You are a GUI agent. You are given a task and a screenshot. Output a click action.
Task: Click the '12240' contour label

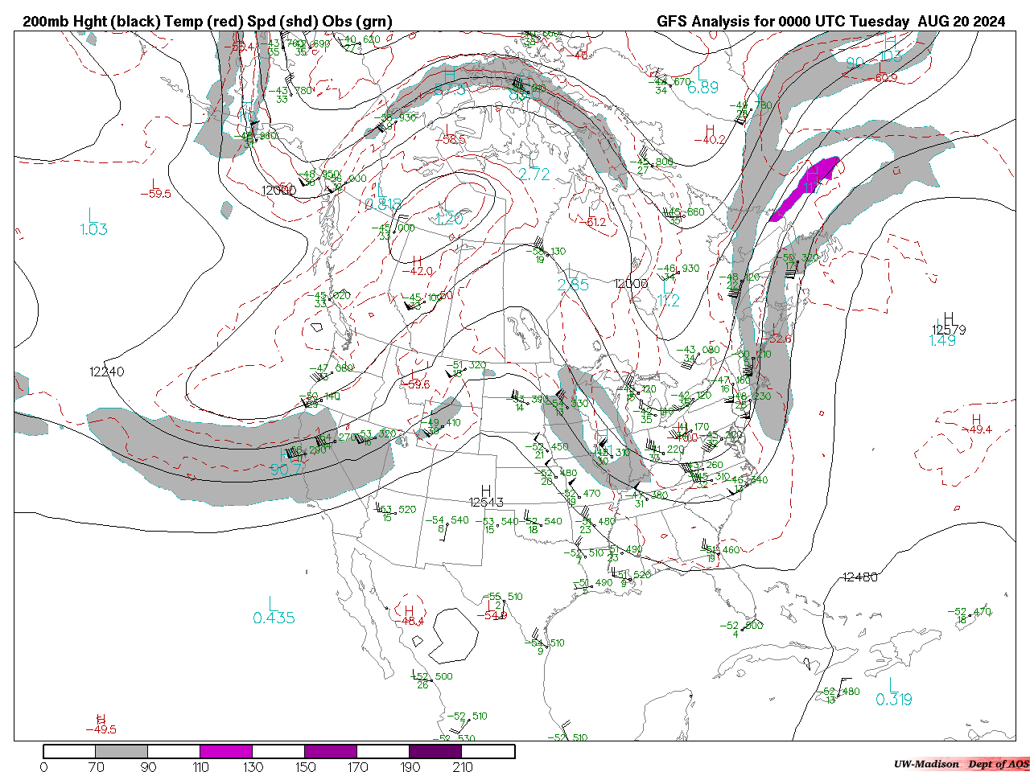click(x=107, y=372)
